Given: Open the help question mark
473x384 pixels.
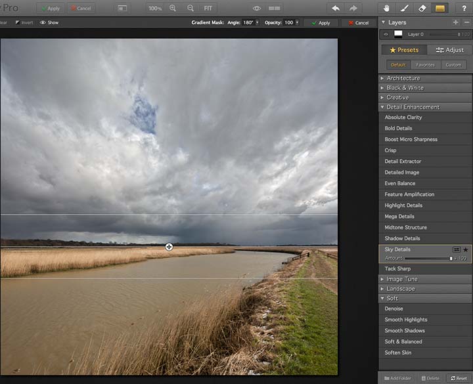Looking at the screenshot, I should coord(464,8).
